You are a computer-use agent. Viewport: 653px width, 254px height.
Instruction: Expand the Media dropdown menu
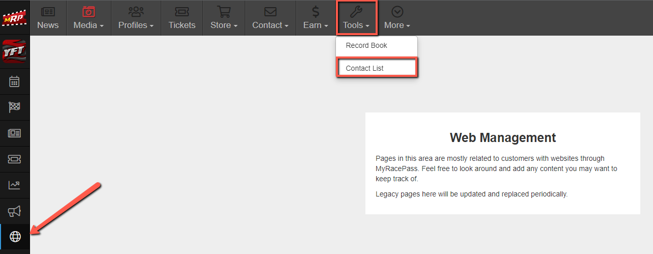[89, 18]
